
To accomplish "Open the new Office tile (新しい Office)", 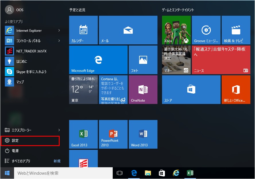I will tap(236, 90).
